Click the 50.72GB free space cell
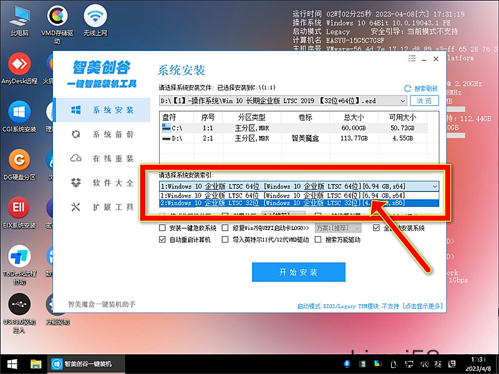The image size is (499, 374). 402,128
